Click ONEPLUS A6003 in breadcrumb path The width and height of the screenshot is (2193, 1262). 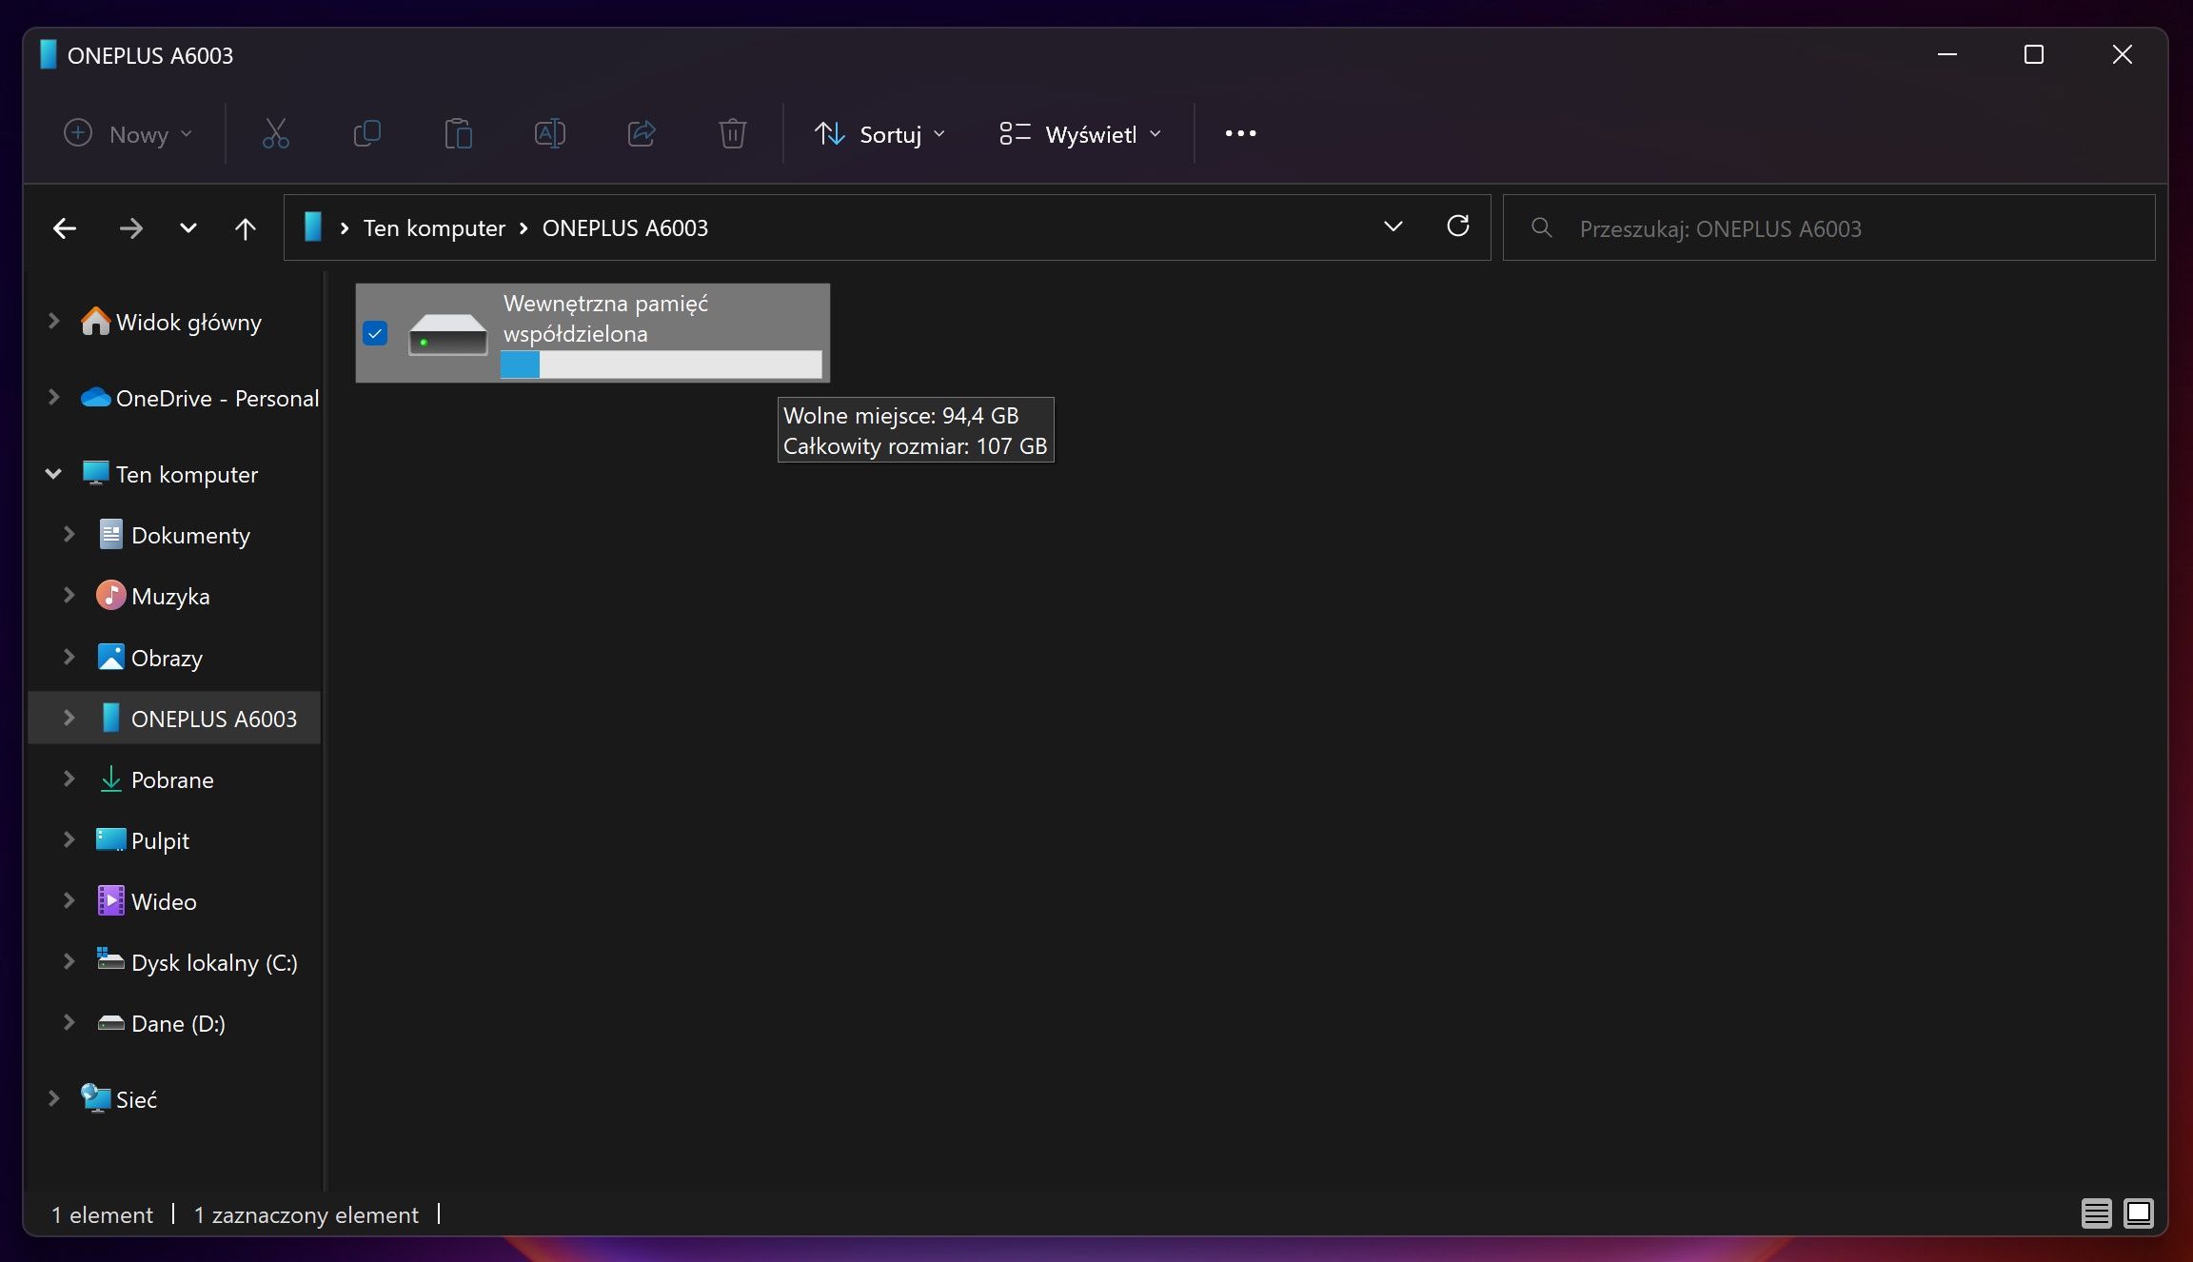625,228
